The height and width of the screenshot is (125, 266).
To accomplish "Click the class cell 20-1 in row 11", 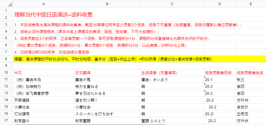I will tap(220, 80).
